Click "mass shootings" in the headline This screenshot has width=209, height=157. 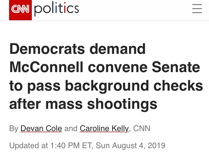[101, 105]
